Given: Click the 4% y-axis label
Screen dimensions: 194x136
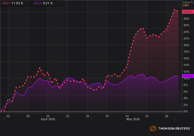Looking at the screenshot, I should 186,98.
